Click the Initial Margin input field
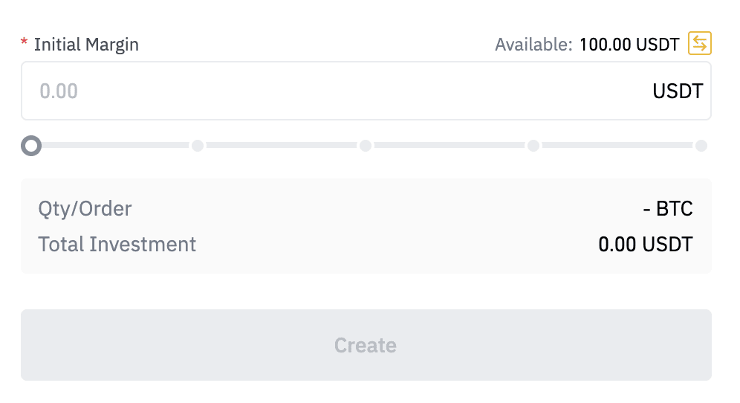The height and width of the screenshot is (403, 740). click(x=334, y=91)
